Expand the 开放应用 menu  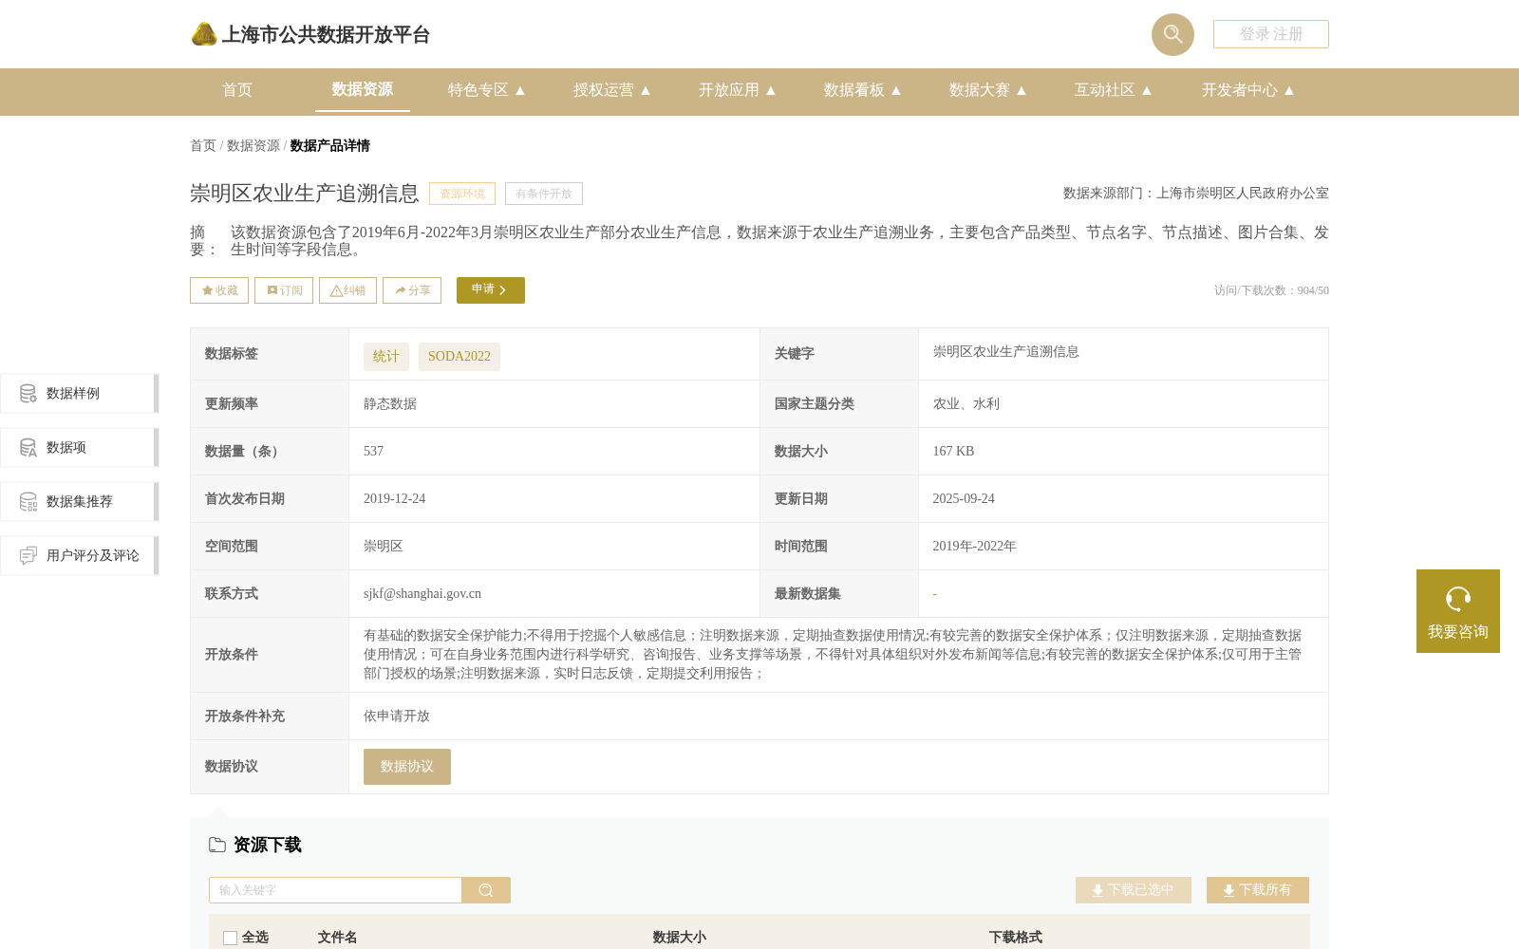click(x=738, y=90)
